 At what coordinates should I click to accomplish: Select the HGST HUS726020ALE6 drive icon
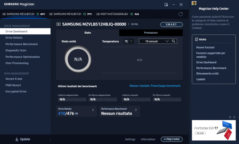tap(98, 14)
